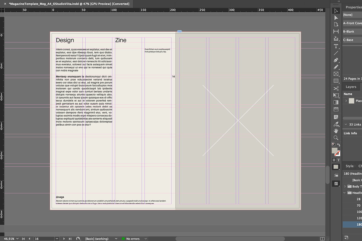Go to the first page
The height and width of the screenshot is (241, 362).
(24, 239)
